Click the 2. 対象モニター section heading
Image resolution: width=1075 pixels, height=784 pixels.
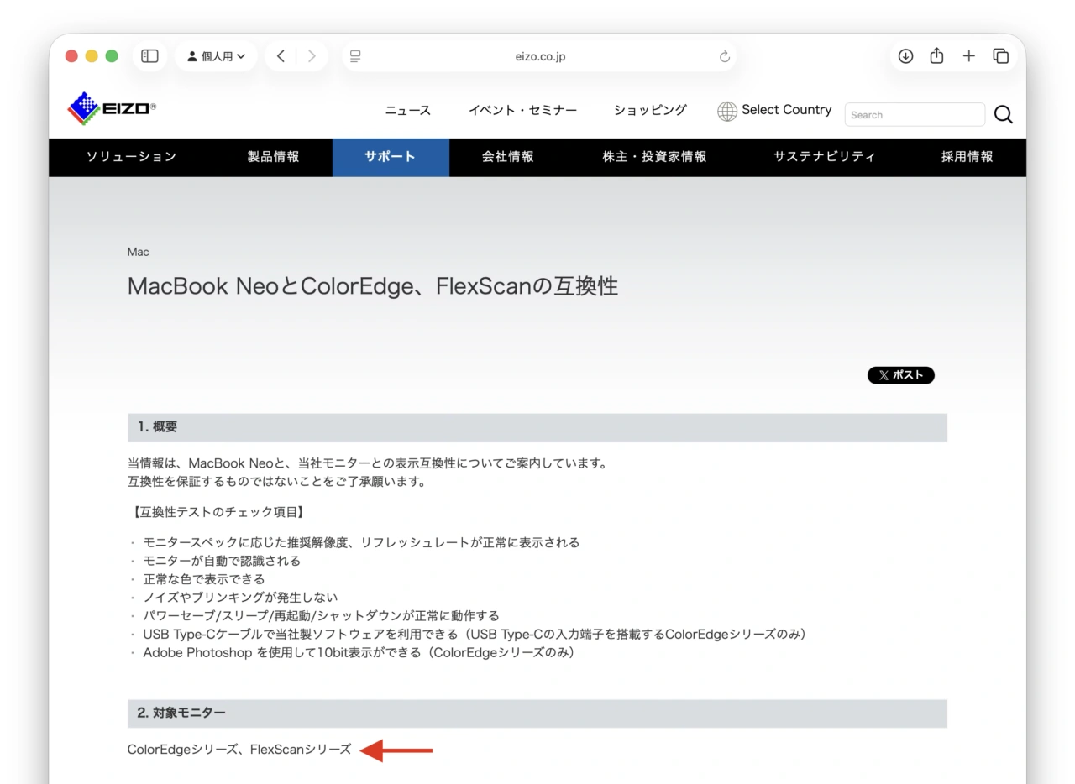(537, 713)
